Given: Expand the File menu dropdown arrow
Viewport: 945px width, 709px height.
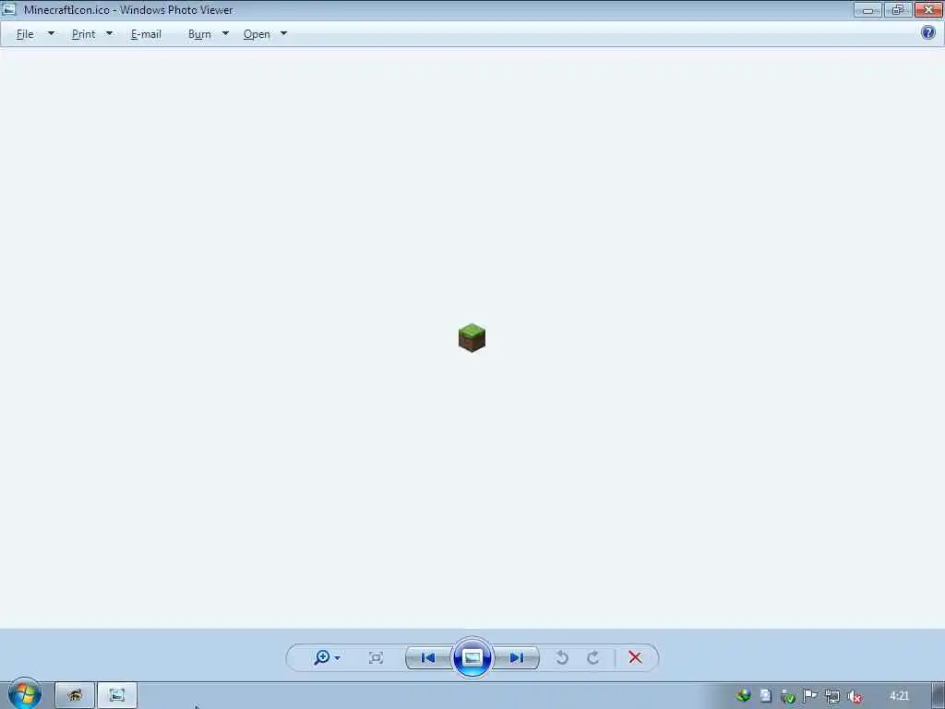Looking at the screenshot, I should (x=52, y=34).
